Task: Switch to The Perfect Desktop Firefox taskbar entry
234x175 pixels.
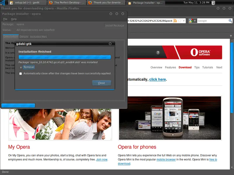Action: (x=67, y=3)
